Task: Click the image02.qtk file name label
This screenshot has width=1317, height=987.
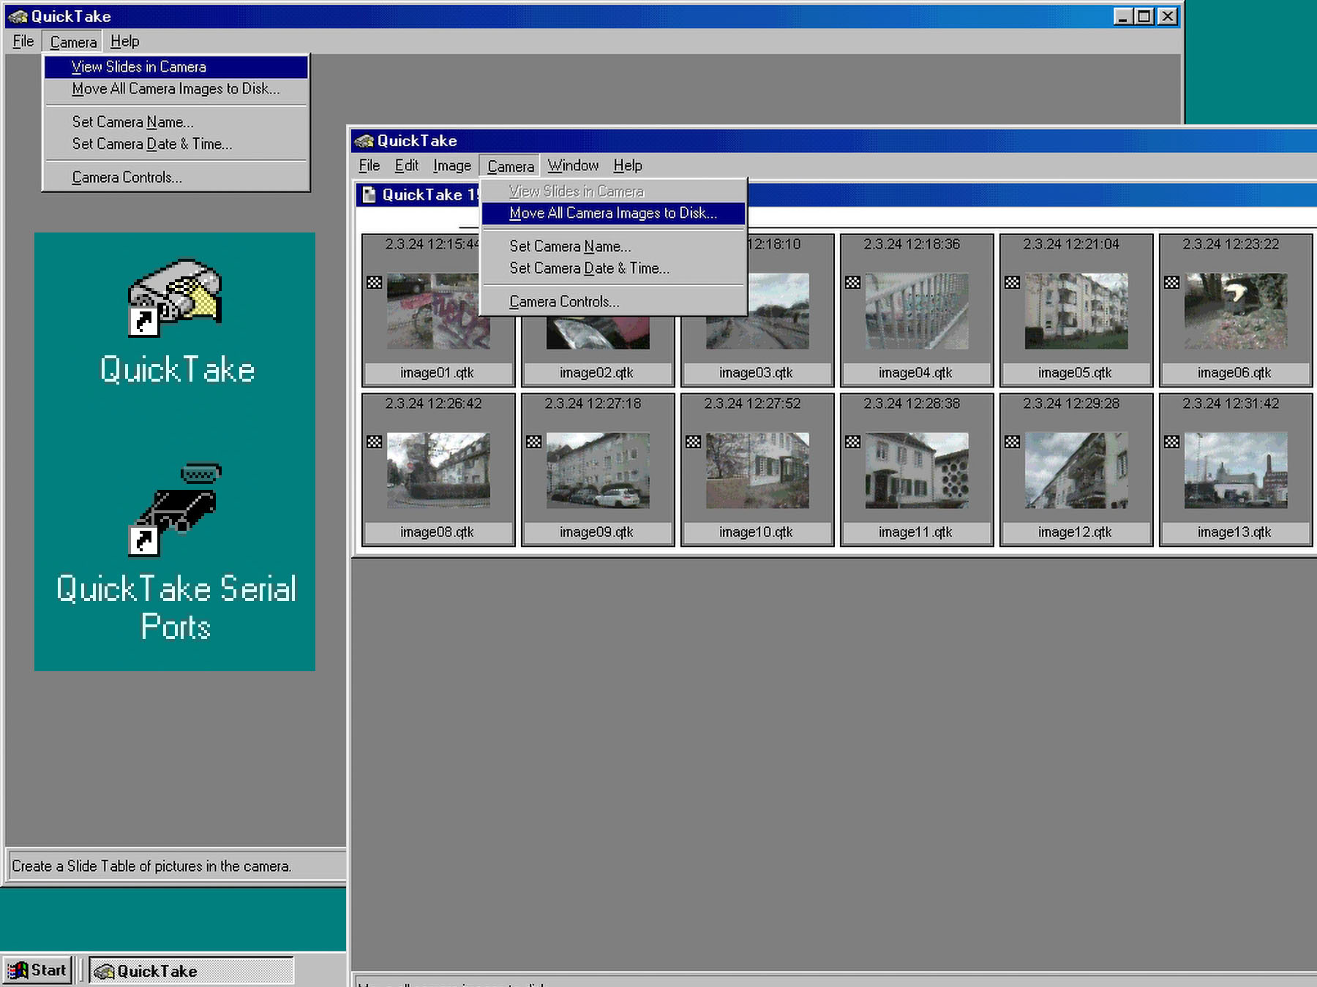Action: point(596,373)
